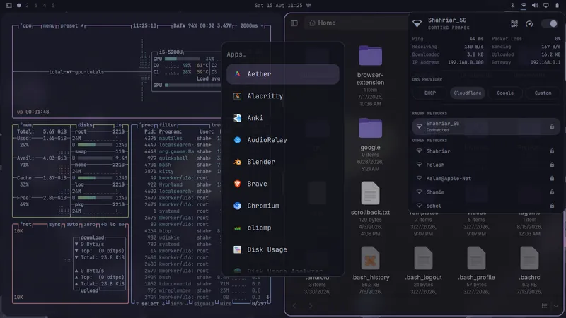The height and width of the screenshot is (318, 566).
Task: Connect to the Sohel network
Action: point(486,206)
